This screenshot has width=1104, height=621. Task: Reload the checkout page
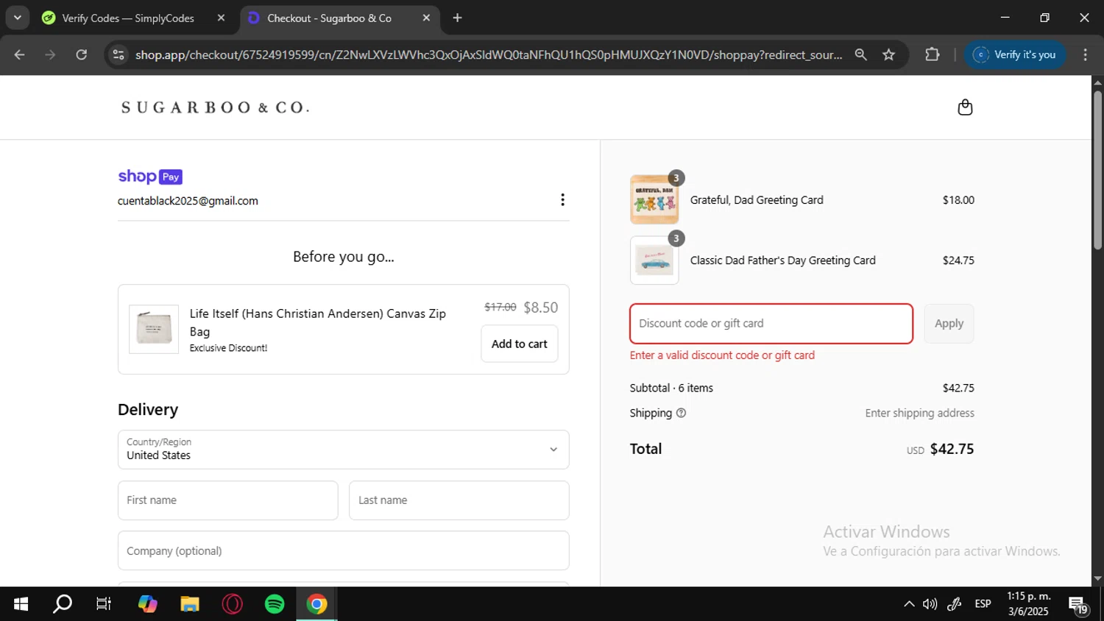click(x=82, y=54)
